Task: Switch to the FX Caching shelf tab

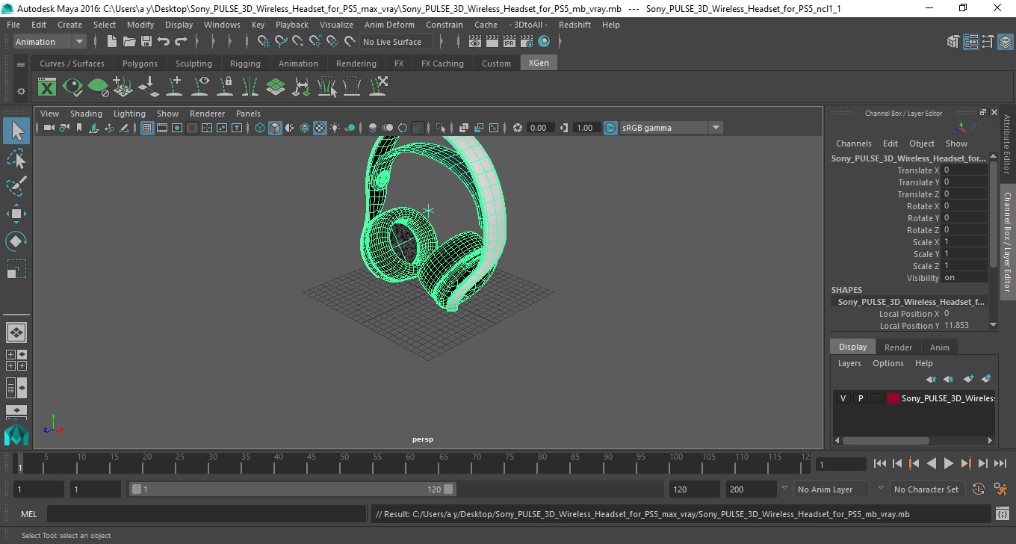Action: pyautogui.click(x=442, y=64)
